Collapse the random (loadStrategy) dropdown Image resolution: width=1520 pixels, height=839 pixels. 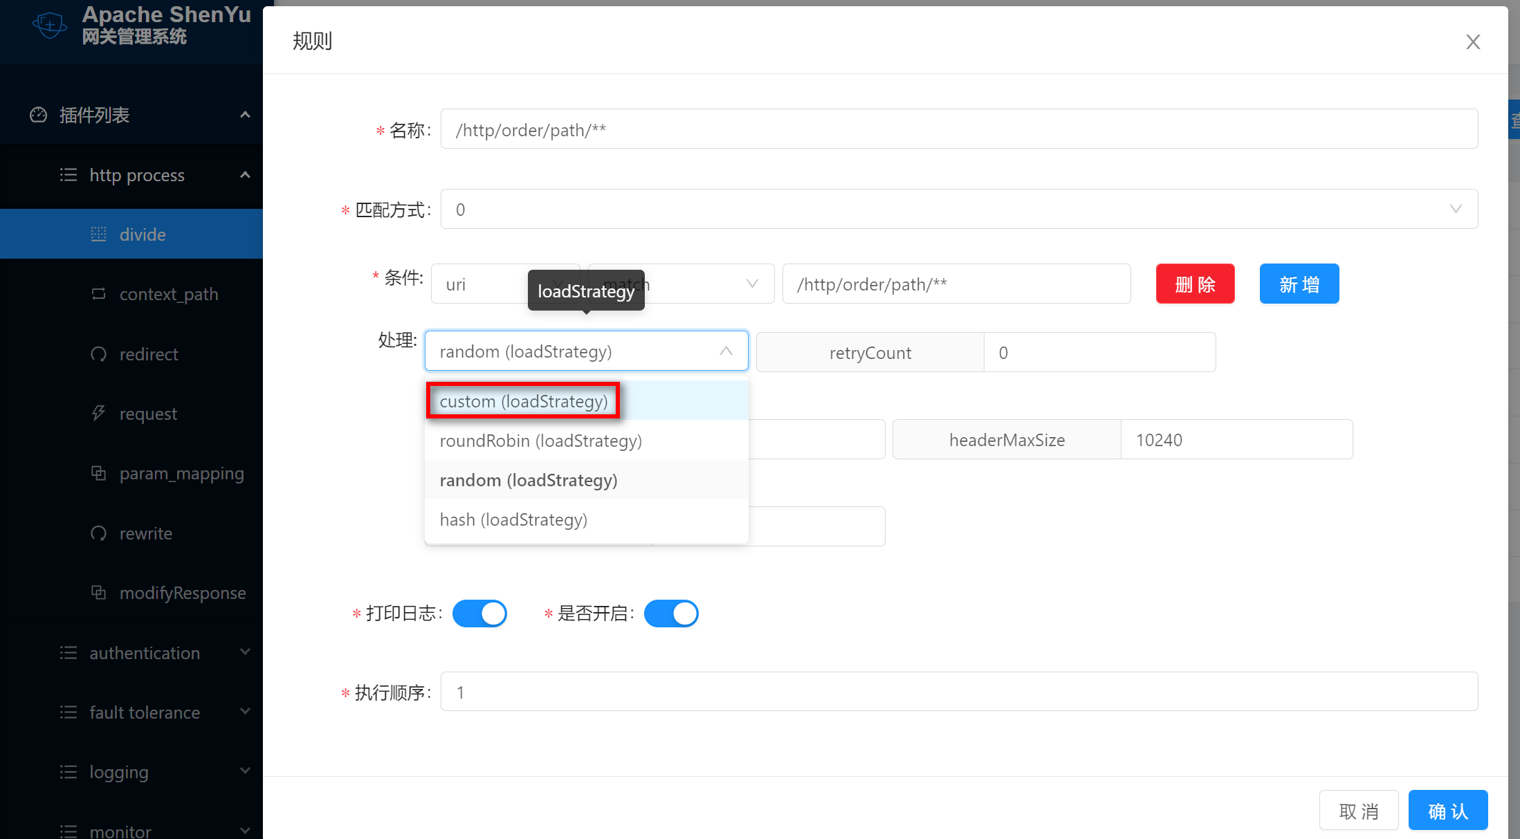pyautogui.click(x=725, y=351)
